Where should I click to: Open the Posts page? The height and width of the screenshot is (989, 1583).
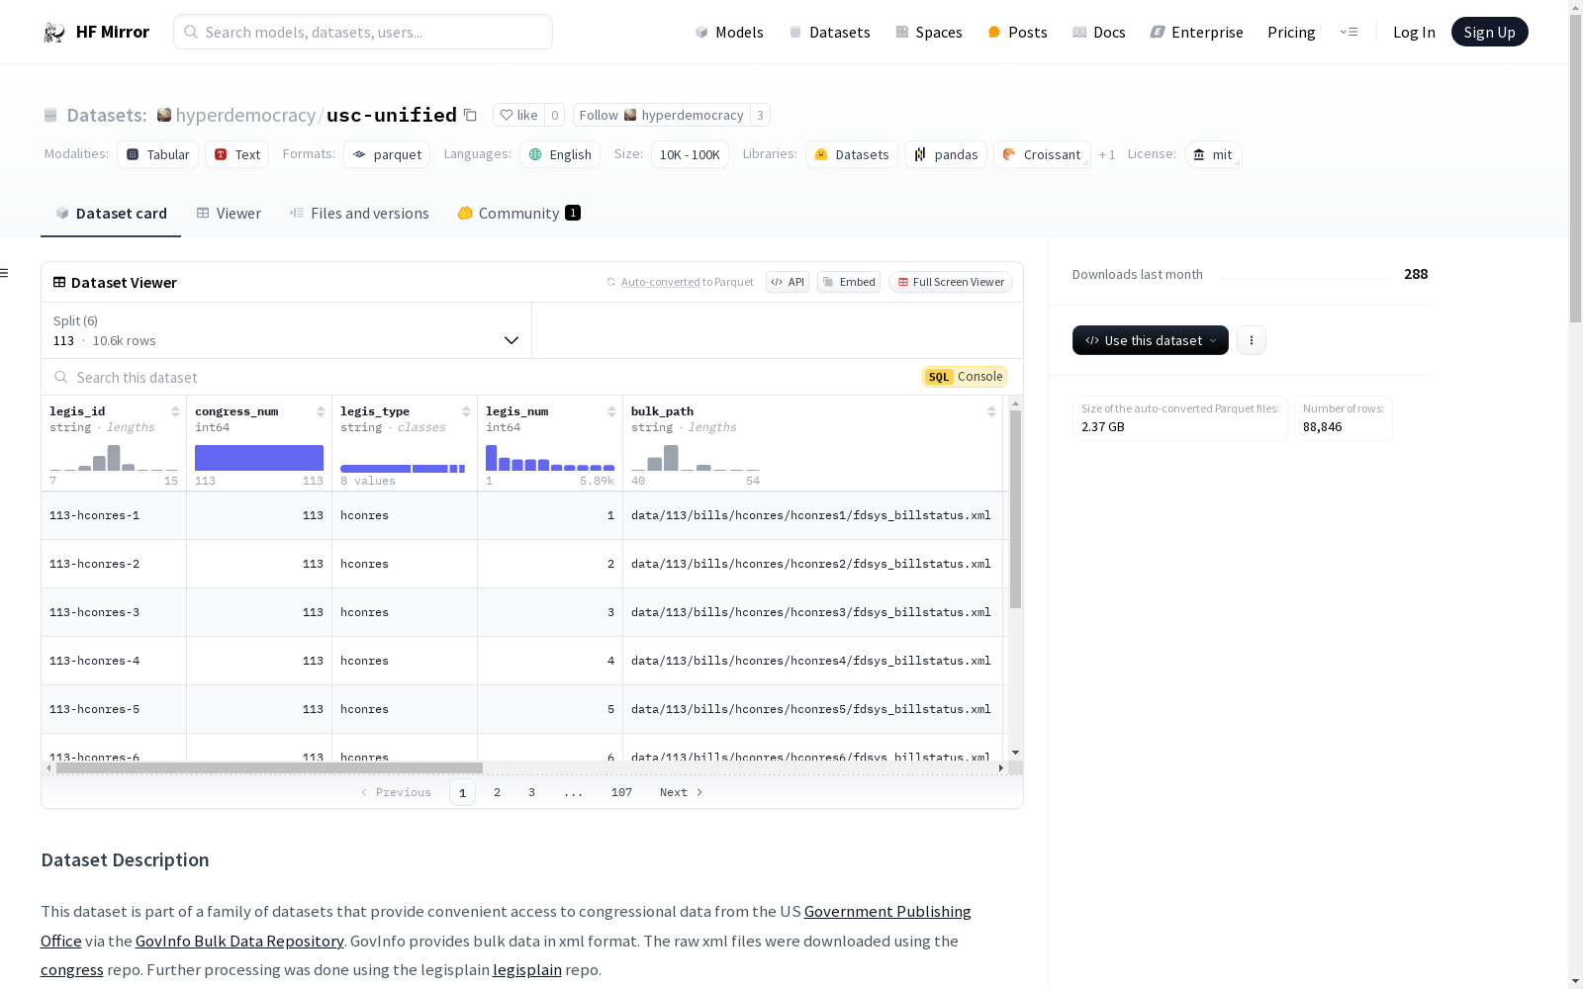click(1017, 32)
